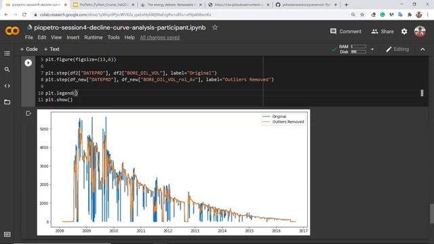Viewport: 434px width, 244px height.
Task: Open the View menu
Action: click(56, 37)
